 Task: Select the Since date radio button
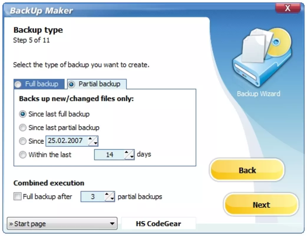coord(23,141)
